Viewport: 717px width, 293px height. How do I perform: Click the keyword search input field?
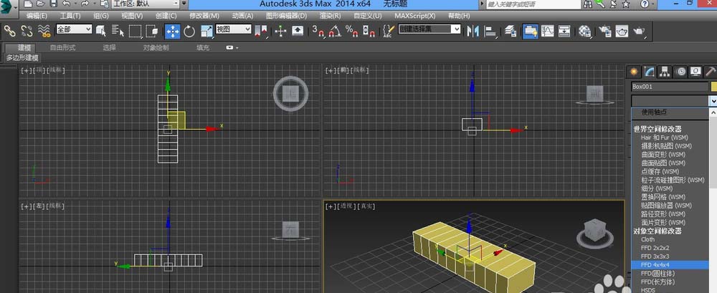[533, 4]
